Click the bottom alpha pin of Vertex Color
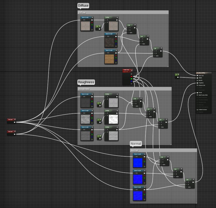Image resolution: width=216 pixels, height=208 pixels. (x=131, y=84)
